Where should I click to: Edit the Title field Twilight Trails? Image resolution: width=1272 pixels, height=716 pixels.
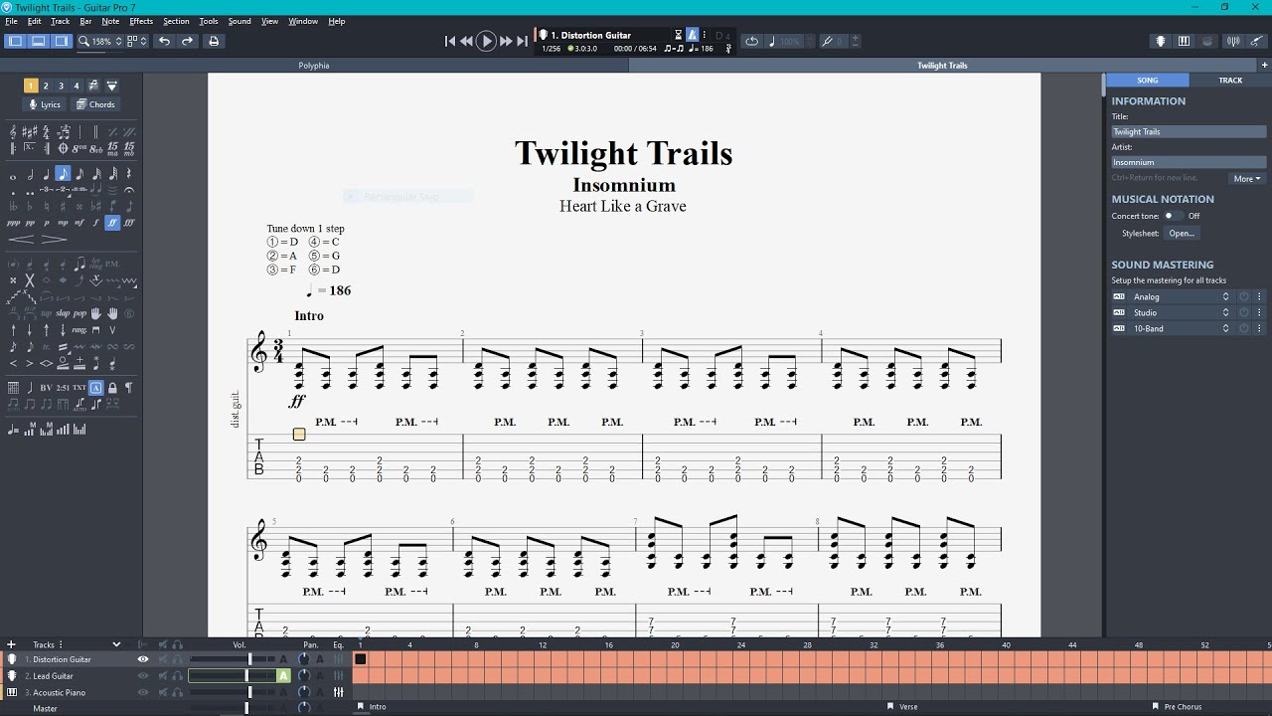pos(1189,131)
